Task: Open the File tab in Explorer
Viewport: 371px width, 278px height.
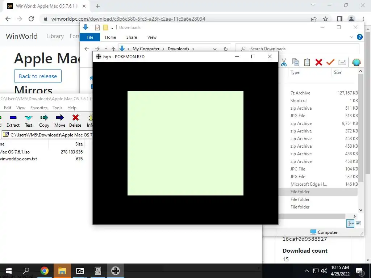Action: pos(90,37)
